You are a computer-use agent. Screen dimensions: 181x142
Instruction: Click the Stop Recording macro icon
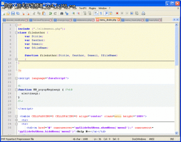pos(122,13)
